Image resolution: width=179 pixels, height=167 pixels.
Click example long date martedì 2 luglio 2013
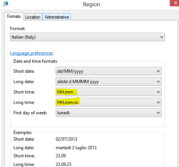[x=76, y=148]
